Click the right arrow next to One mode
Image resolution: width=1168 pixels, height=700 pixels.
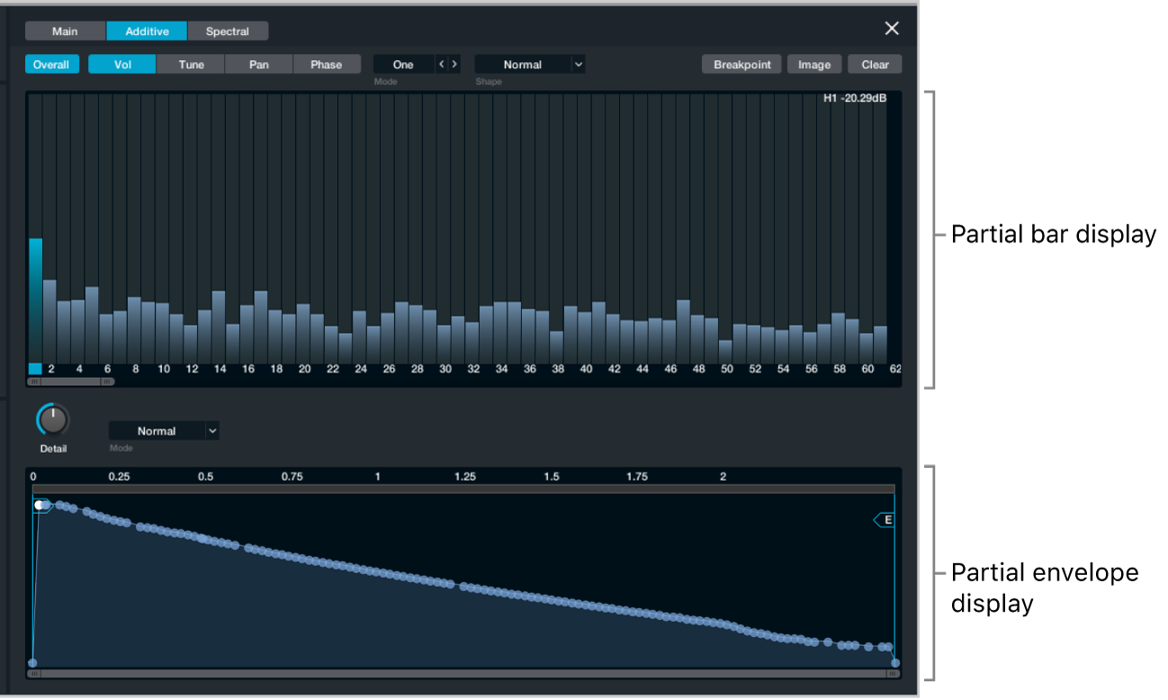454,64
